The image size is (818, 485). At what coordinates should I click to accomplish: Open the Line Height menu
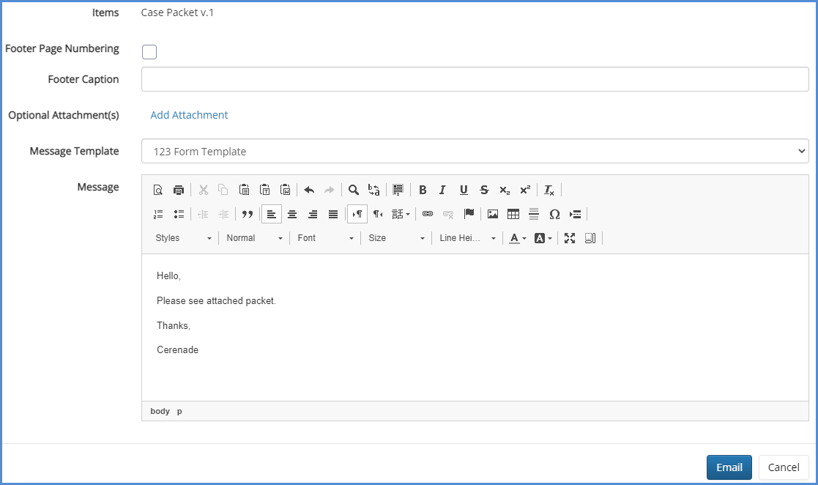pos(467,238)
